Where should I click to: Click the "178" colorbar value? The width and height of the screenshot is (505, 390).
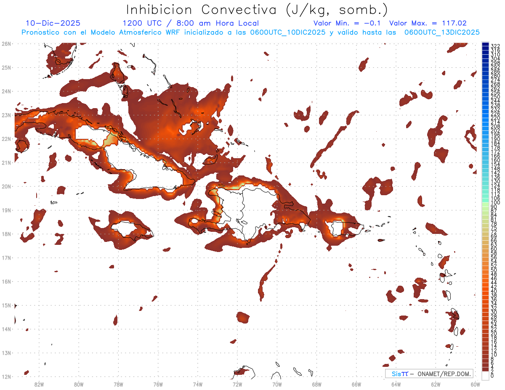(x=495, y=148)
